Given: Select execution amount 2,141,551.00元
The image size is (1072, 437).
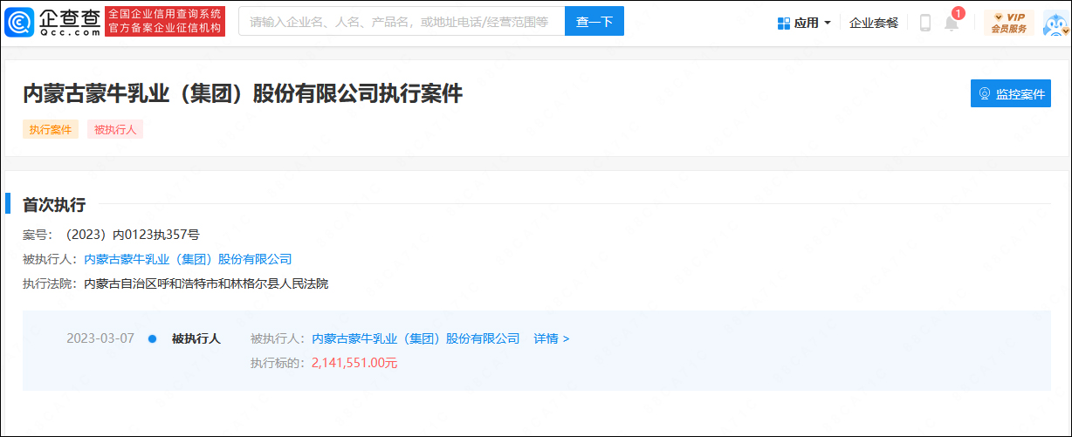Looking at the screenshot, I should (x=354, y=363).
